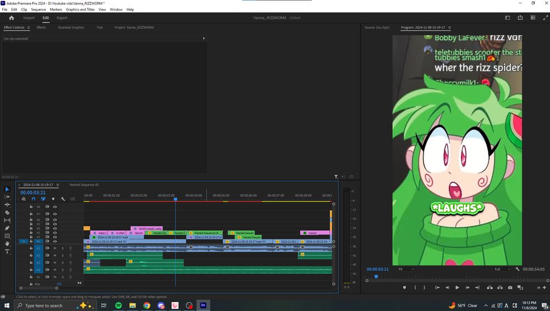550x311 pixels.
Task: Toggle V1 track output eye
Action: (54, 241)
